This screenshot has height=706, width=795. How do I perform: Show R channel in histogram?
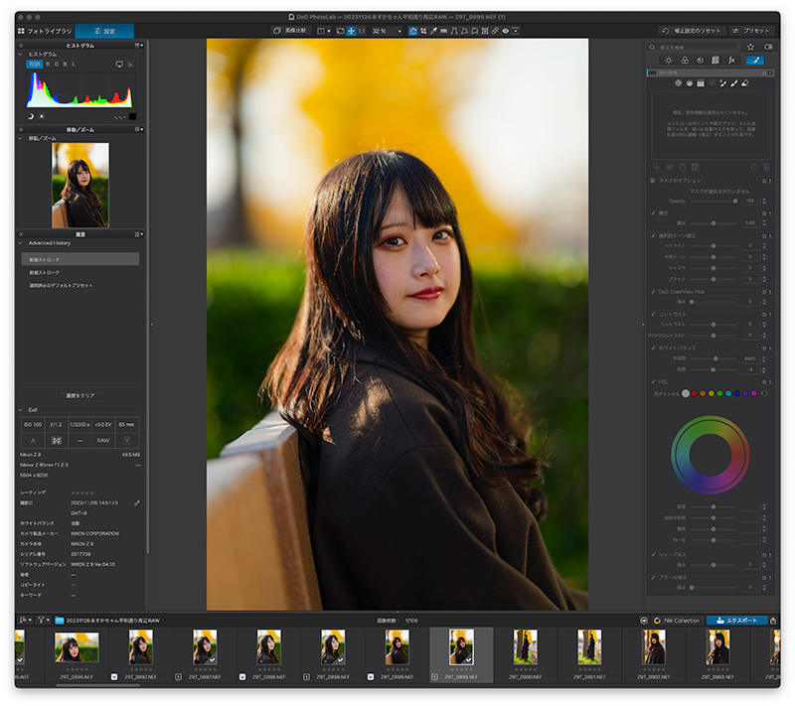[48, 65]
